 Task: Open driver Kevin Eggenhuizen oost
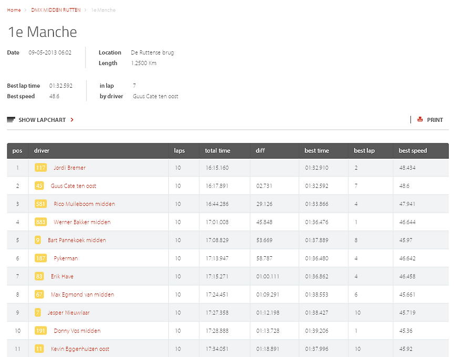point(80,349)
